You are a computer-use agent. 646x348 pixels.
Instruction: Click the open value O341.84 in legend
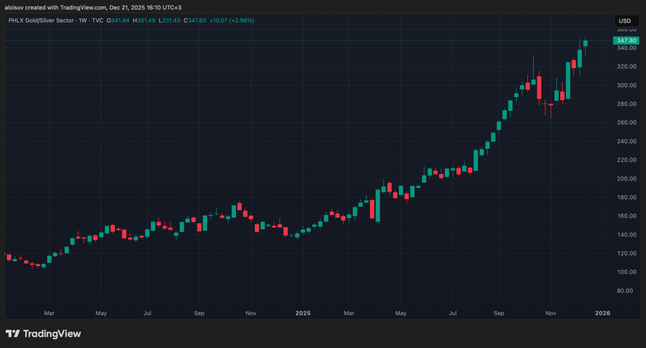(x=118, y=20)
